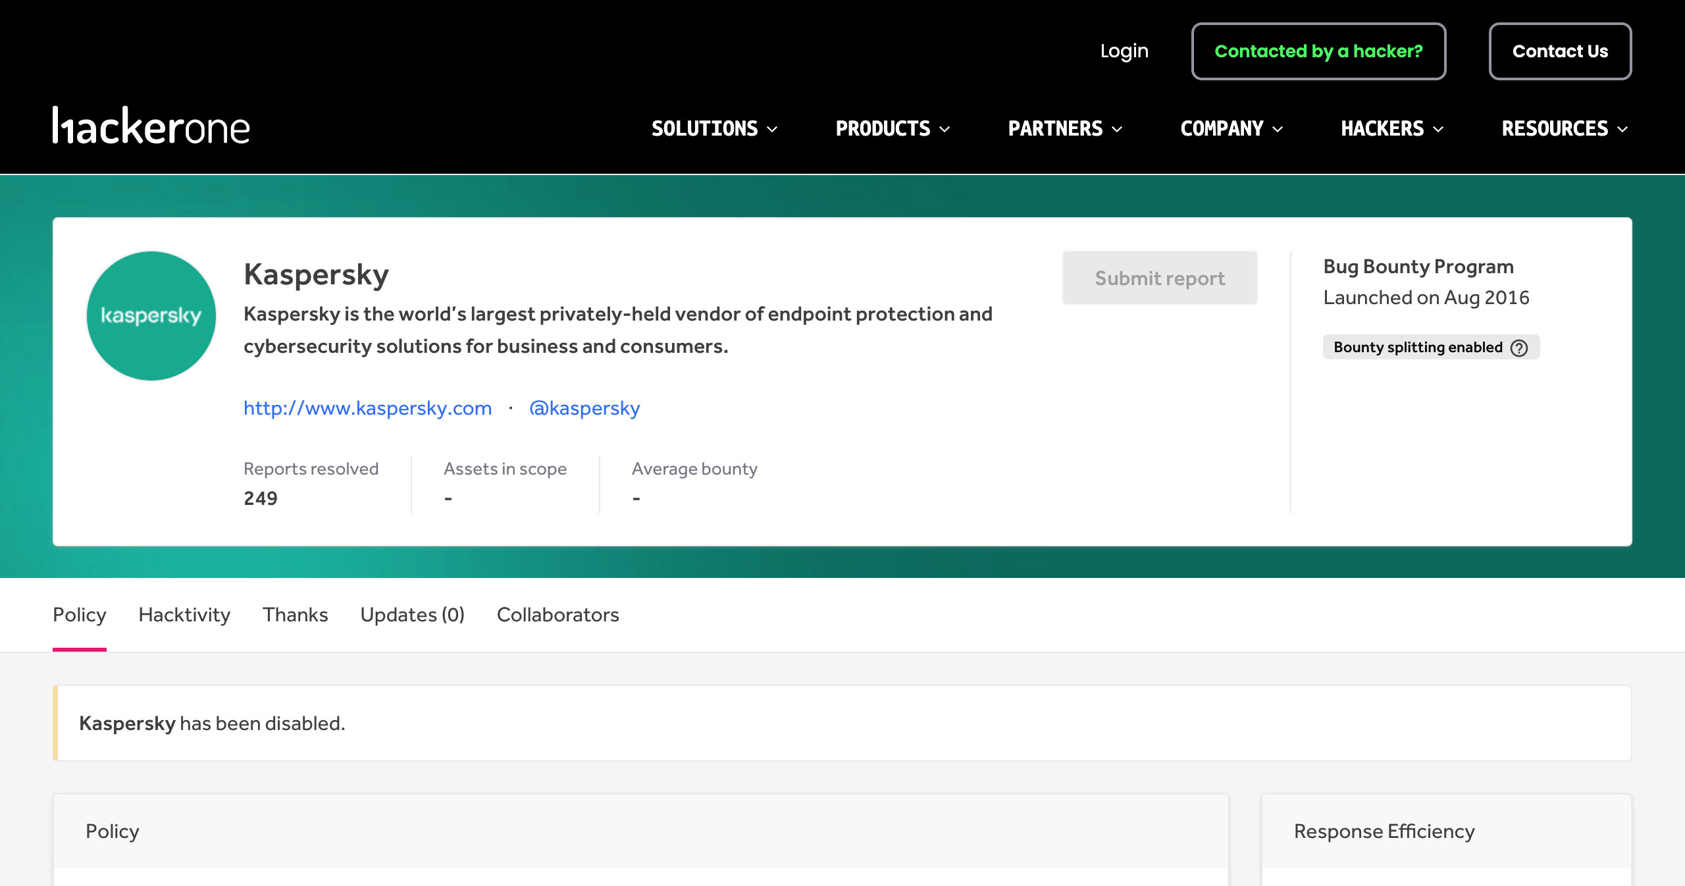Open the @kaspersky Twitter handle link
1685x886 pixels.
[x=584, y=408]
